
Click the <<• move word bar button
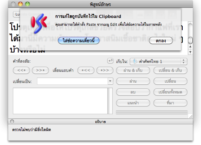pos(21,70)
